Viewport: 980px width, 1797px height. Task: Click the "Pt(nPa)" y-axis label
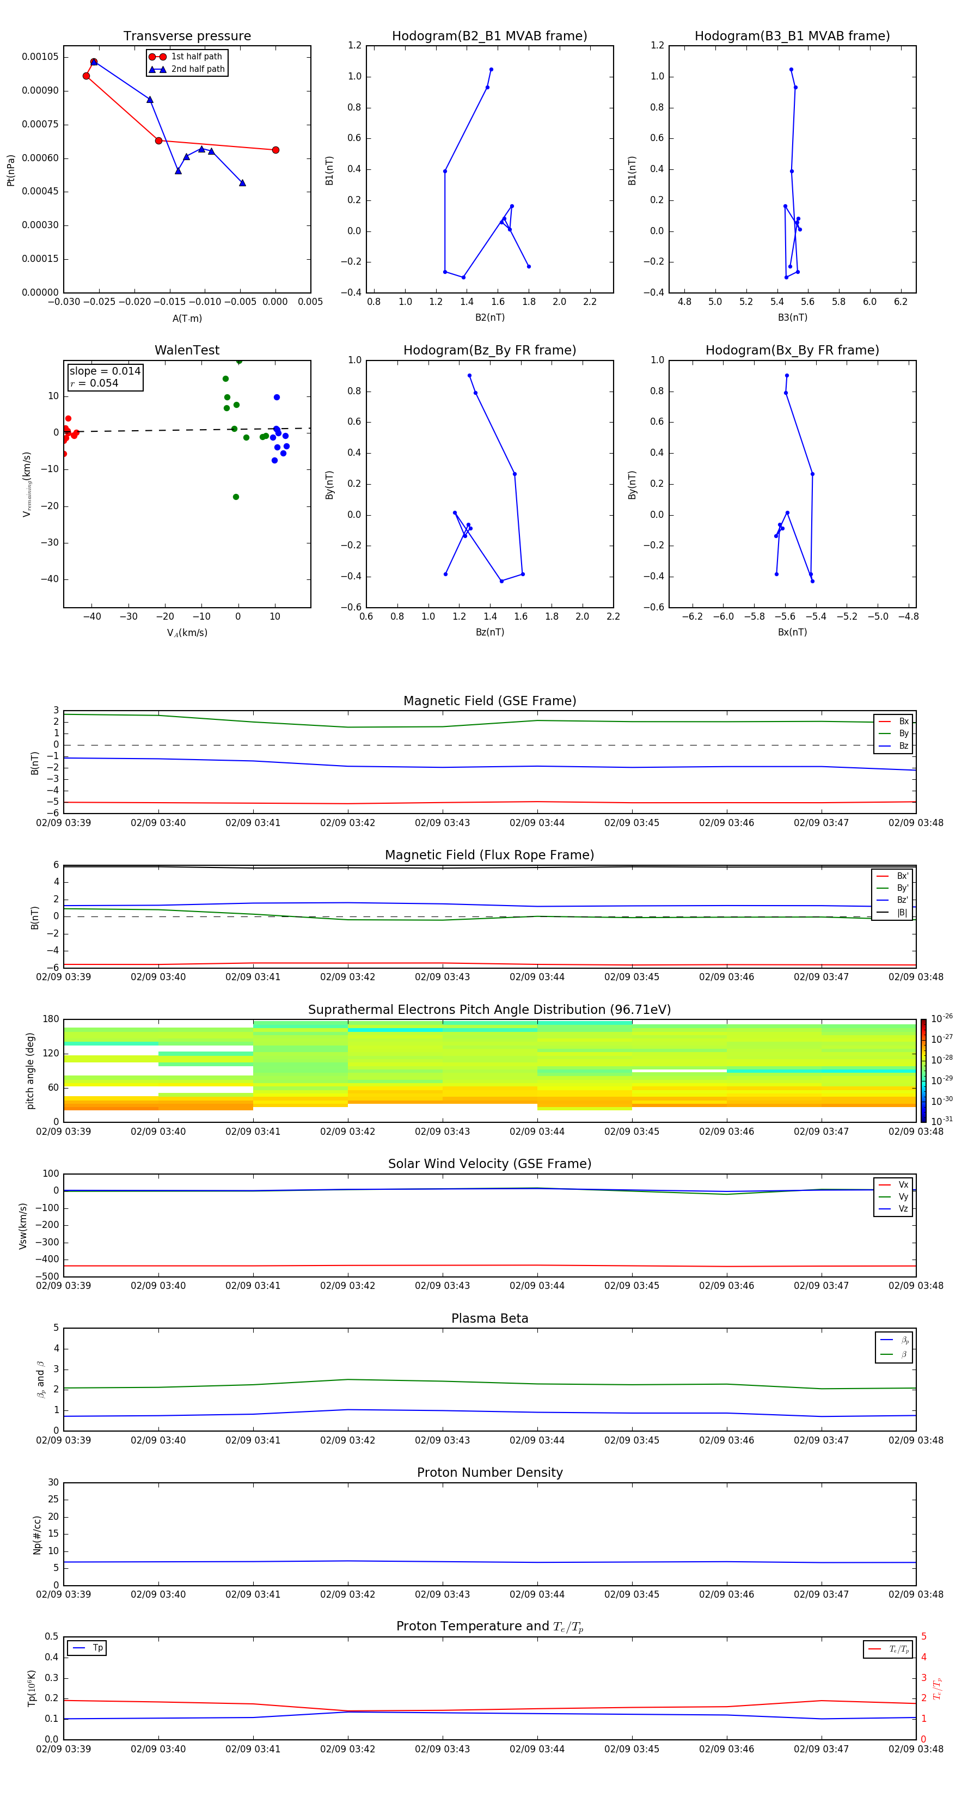pos(10,170)
